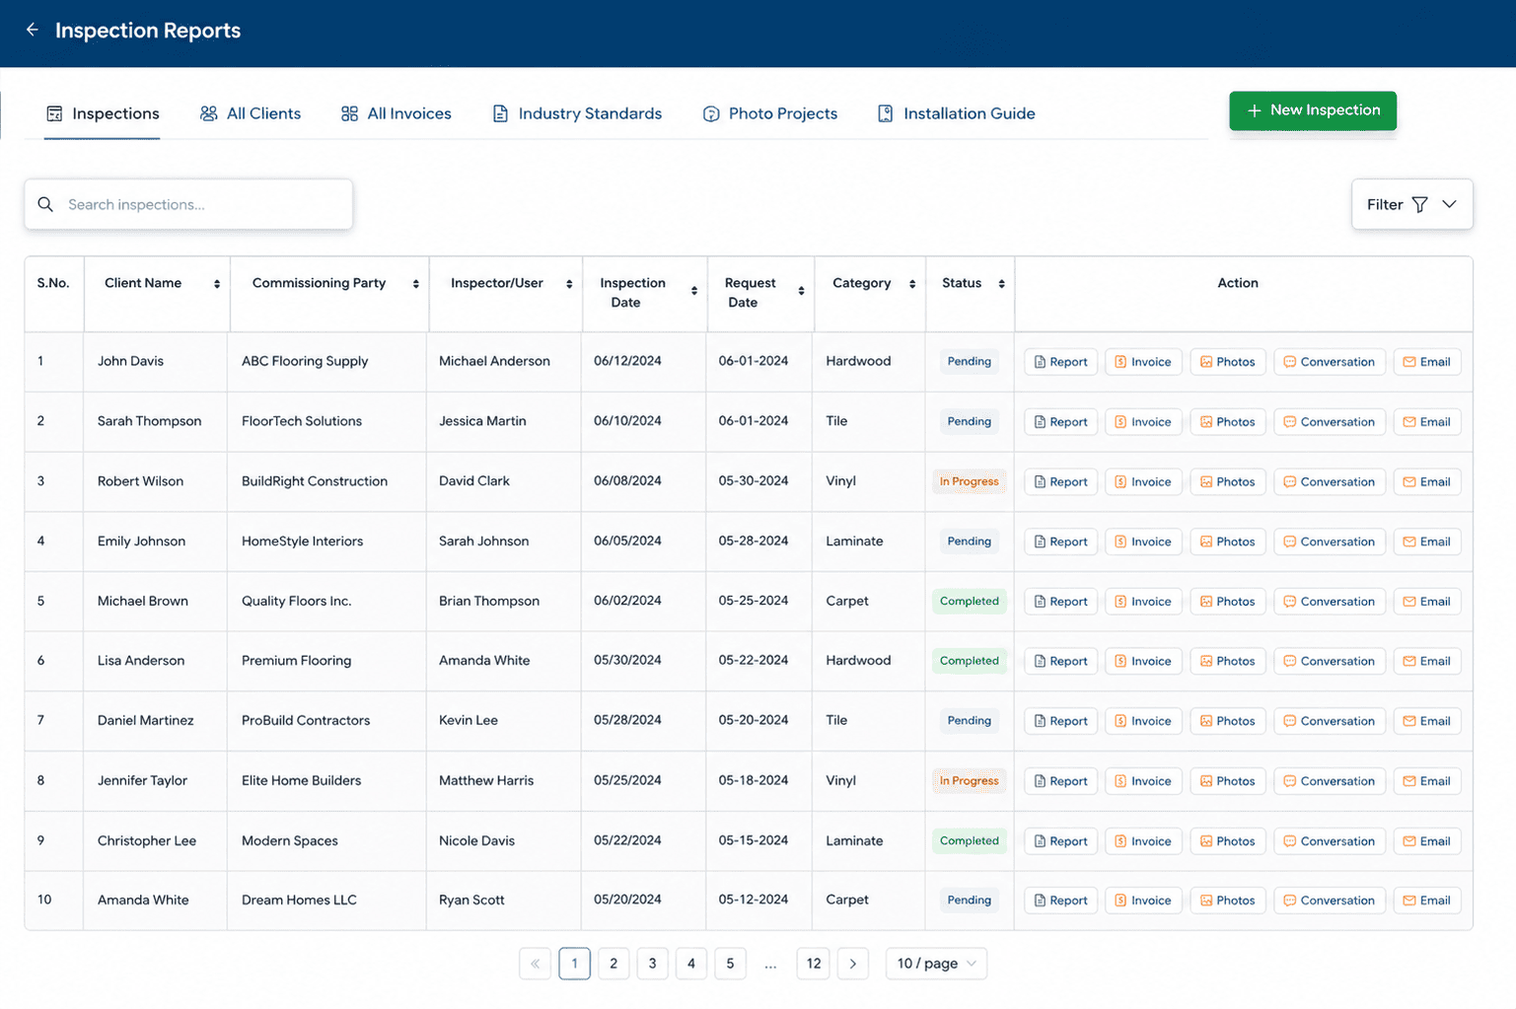
Task: Click the next page arrow
Action: [x=853, y=964]
